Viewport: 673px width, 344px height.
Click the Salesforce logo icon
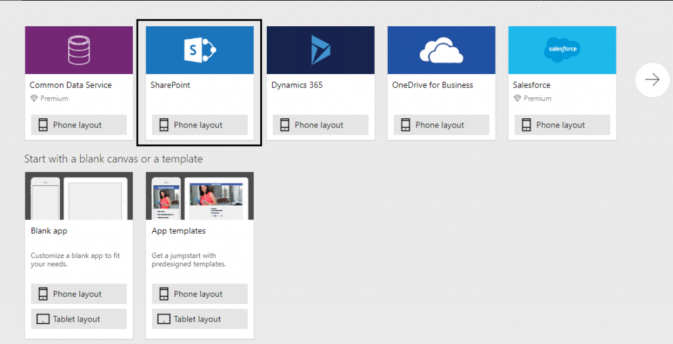(x=563, y=50)
